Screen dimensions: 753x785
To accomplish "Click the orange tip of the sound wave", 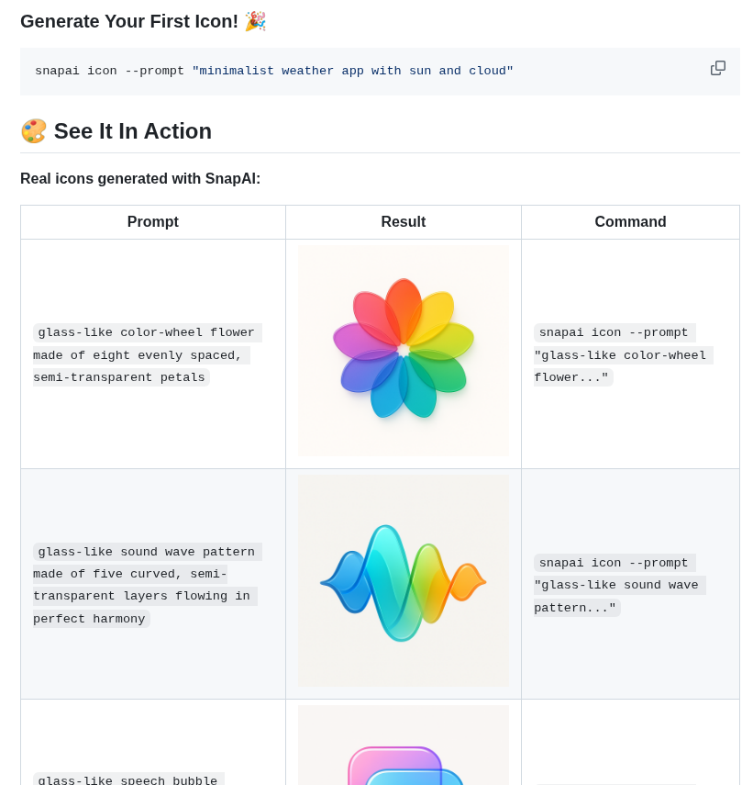I will [x=468, y=582].
